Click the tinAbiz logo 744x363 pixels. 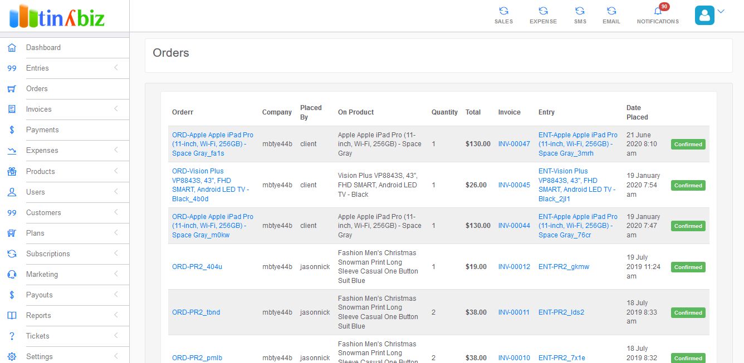pyautogui.click(x=57, y=17)
